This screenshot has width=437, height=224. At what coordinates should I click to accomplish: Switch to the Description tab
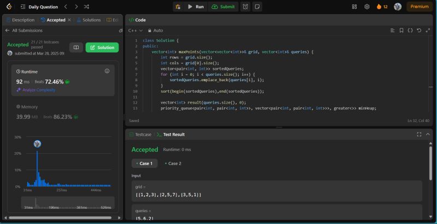[x=20, y=20]
